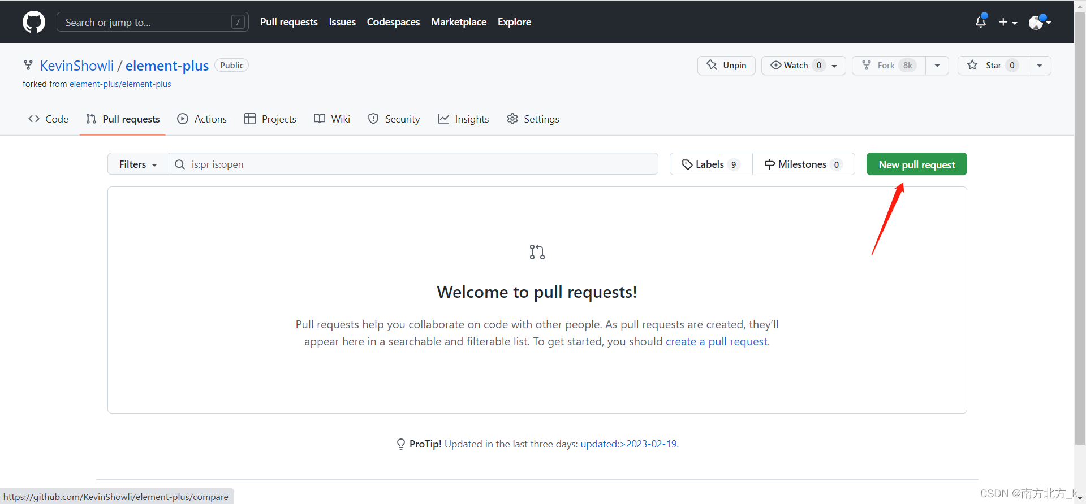
Task: Open Pull requests in top navigation bar
Action: [x=289, y=22]
